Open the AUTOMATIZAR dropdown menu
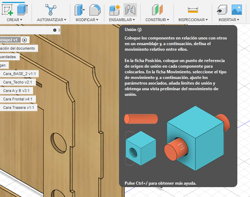 (51, 20)
